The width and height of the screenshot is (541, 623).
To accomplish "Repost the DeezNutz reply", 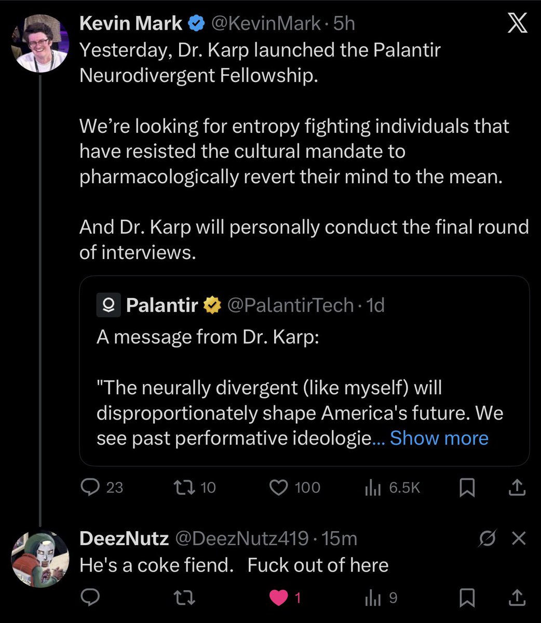I will pos(185,598).
